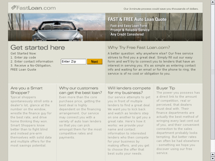The height and width of the screenshot is (161, 215).
Task: Click 'Will lenders compete for my business?' heading
Action: pyautogui.click(x=129, y=90)
